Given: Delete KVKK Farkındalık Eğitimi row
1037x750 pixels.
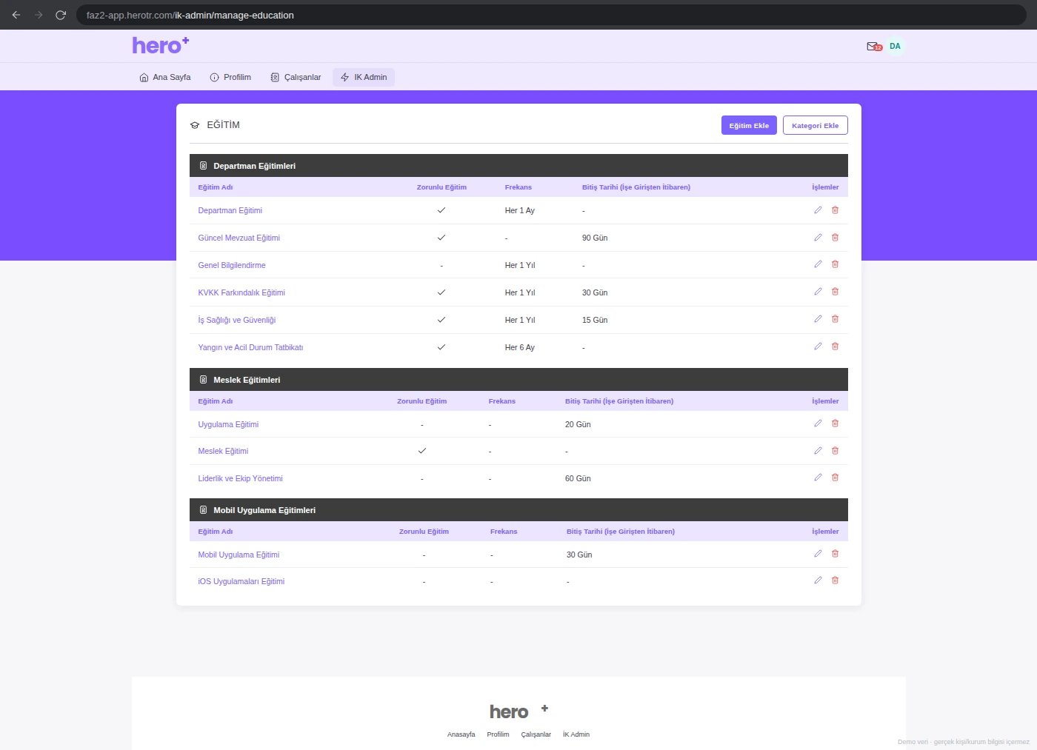Looking at the screenshot, I should [x=835, y=292].
